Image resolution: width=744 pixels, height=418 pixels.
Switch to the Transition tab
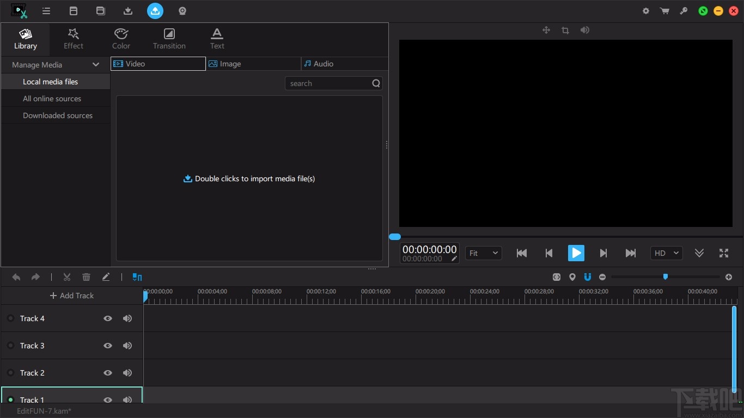[x=169, y=38]
